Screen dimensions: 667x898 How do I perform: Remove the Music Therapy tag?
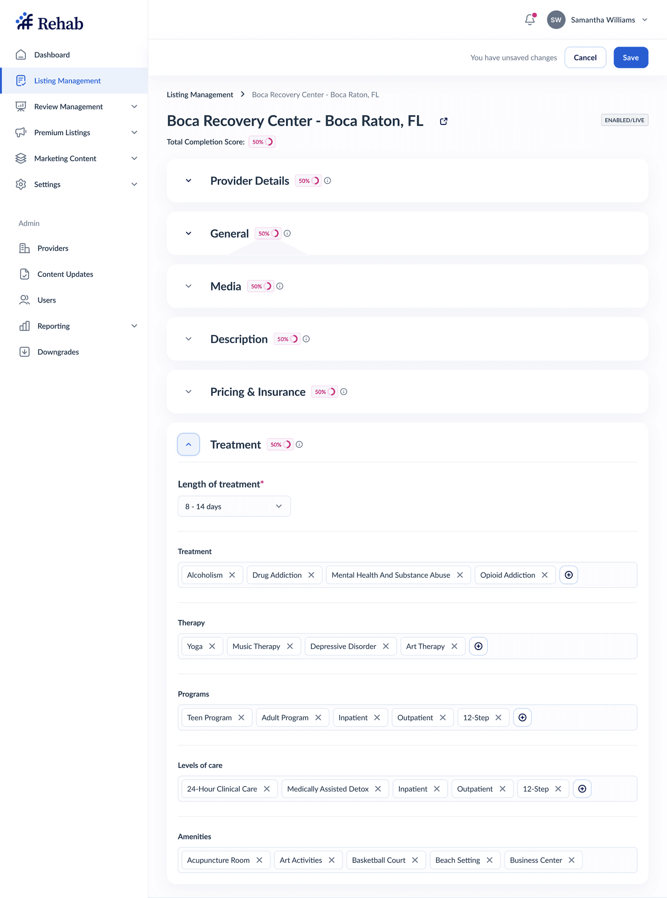290,646
